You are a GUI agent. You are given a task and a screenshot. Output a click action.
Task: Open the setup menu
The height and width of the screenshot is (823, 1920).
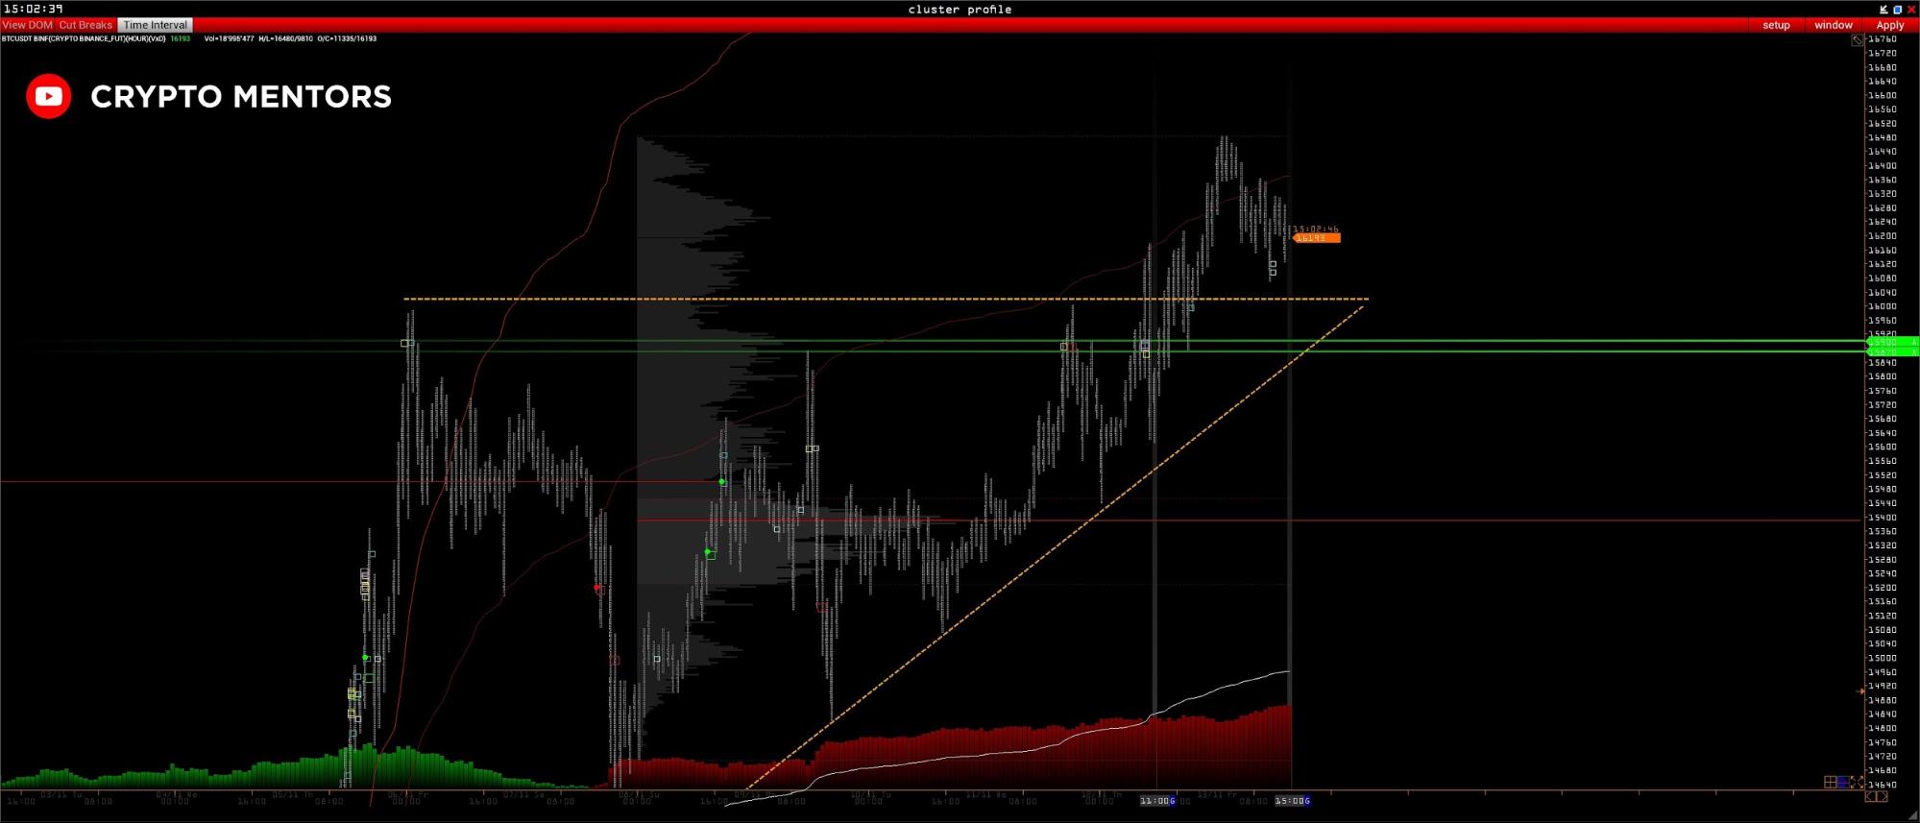point(1776,25)
